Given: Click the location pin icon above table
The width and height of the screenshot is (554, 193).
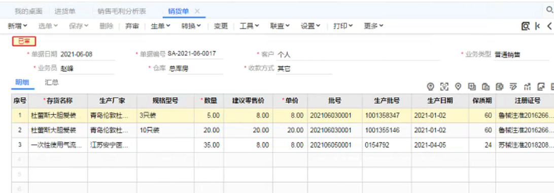Looking at the screenshot, I should tap(458, 86).
